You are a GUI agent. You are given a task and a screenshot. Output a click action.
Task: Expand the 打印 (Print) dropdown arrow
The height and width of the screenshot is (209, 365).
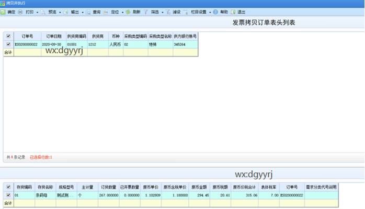coord(37,11)
